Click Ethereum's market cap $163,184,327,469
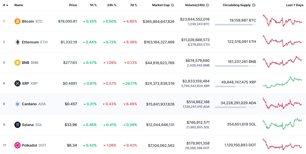306x154 pixels. pyautogui.click(x=159, y=42)
